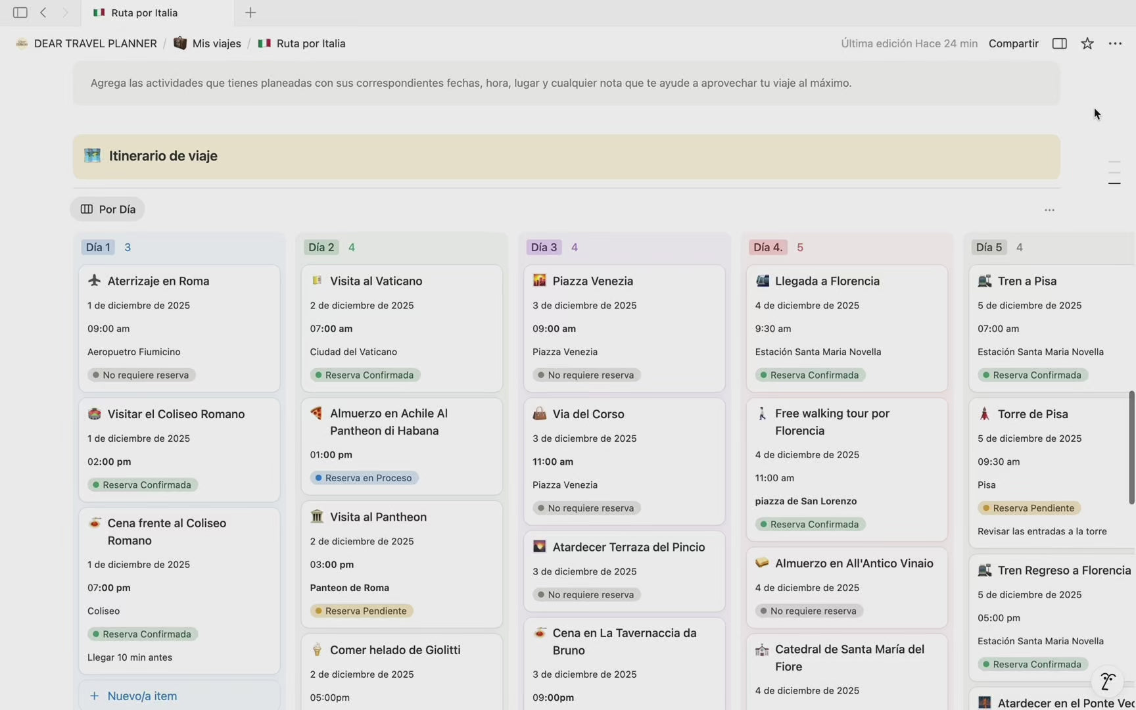Viewport: 1136px width, 710px height.
Task: Click the vertical scrollbar on right edge
Action: point(1131,447)
